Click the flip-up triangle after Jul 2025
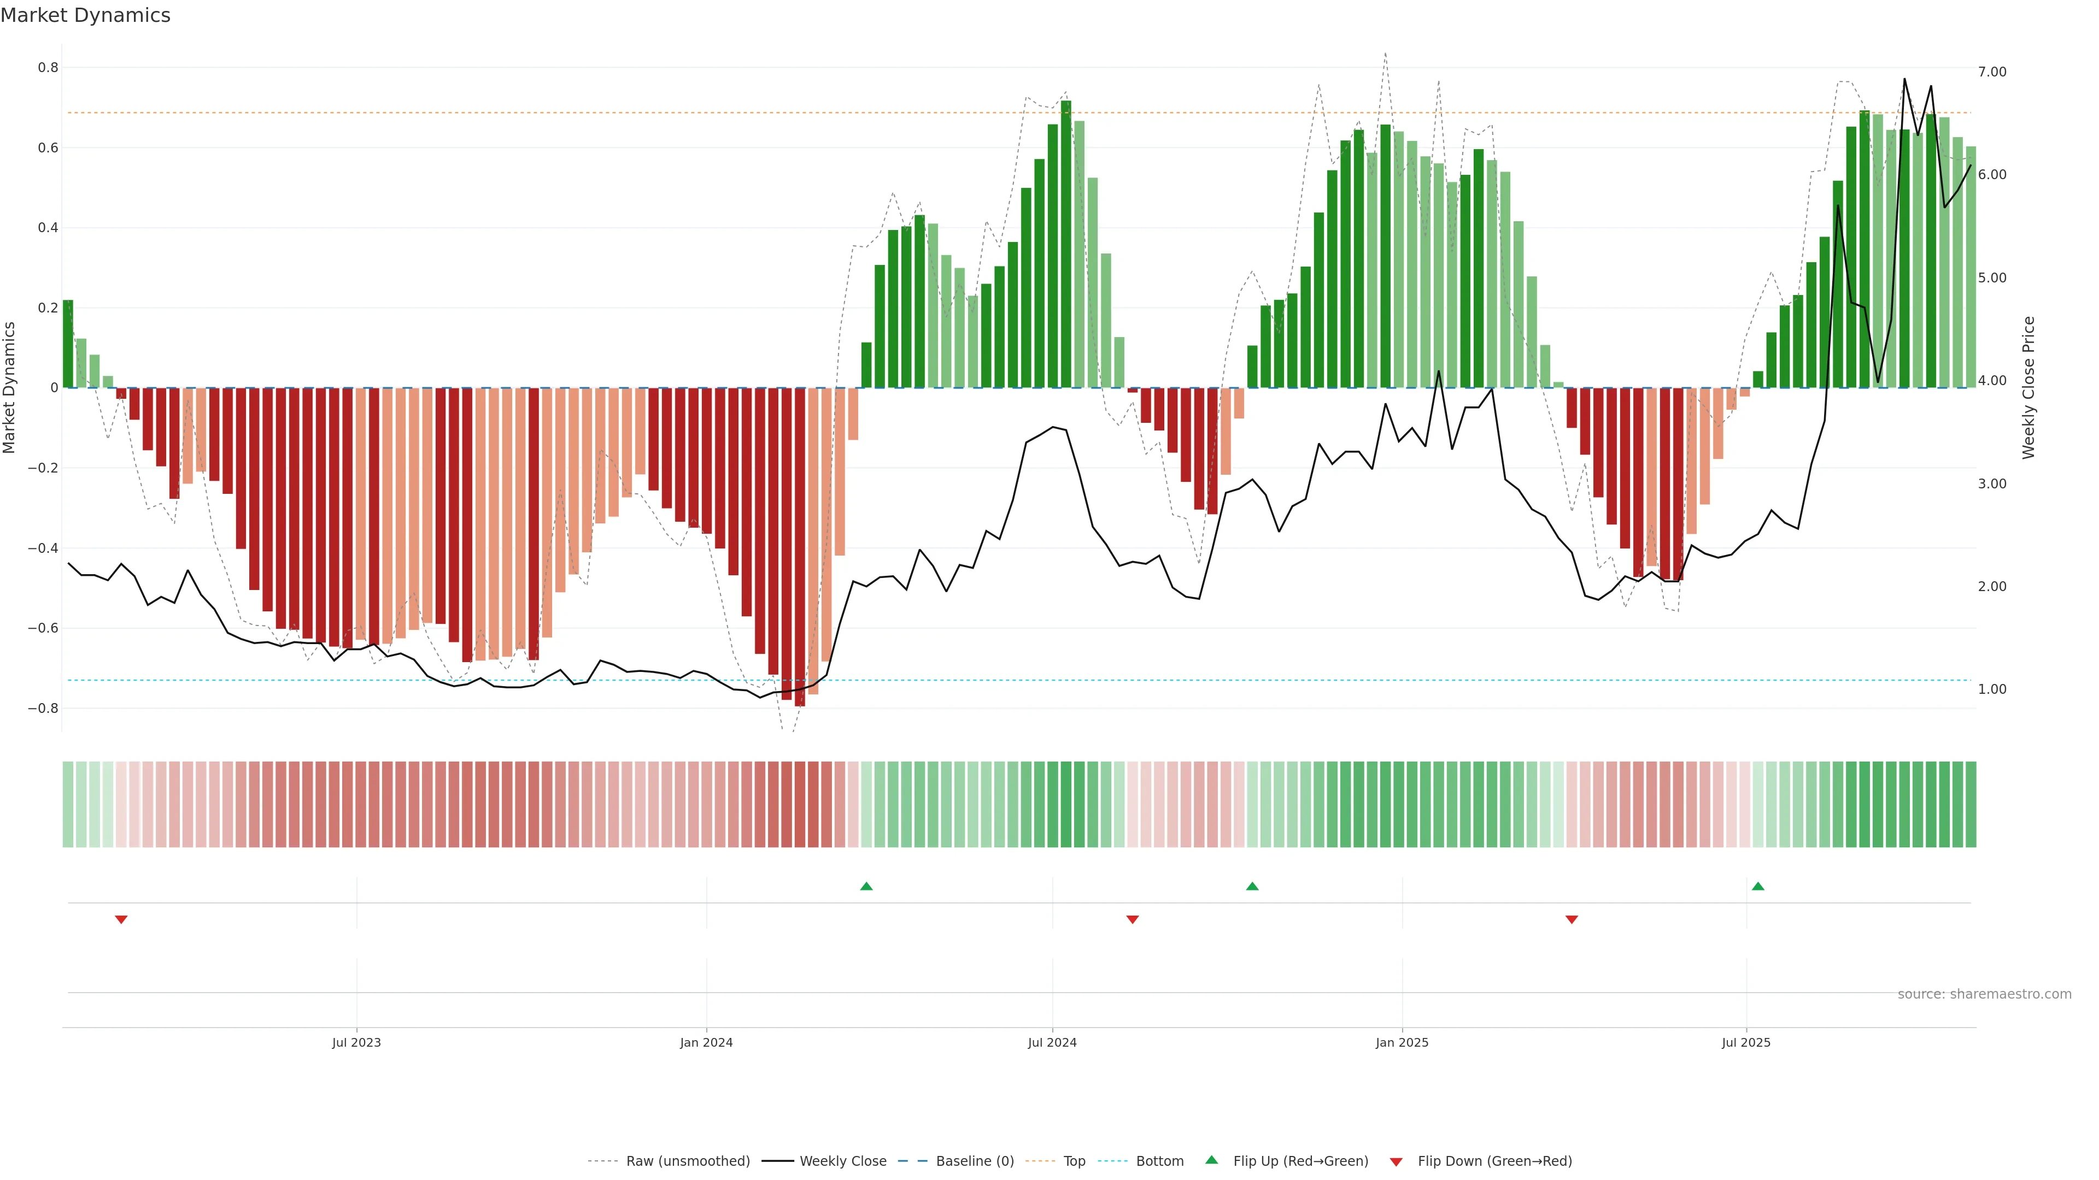Image resolution: width=2099 pixels, height=1180 pixels. (x=1757, y=886)
